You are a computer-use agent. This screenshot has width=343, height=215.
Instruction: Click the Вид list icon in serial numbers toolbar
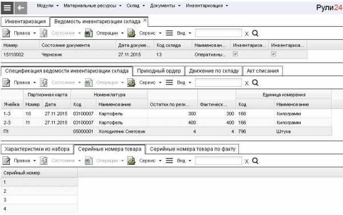(x=169, y=161)
